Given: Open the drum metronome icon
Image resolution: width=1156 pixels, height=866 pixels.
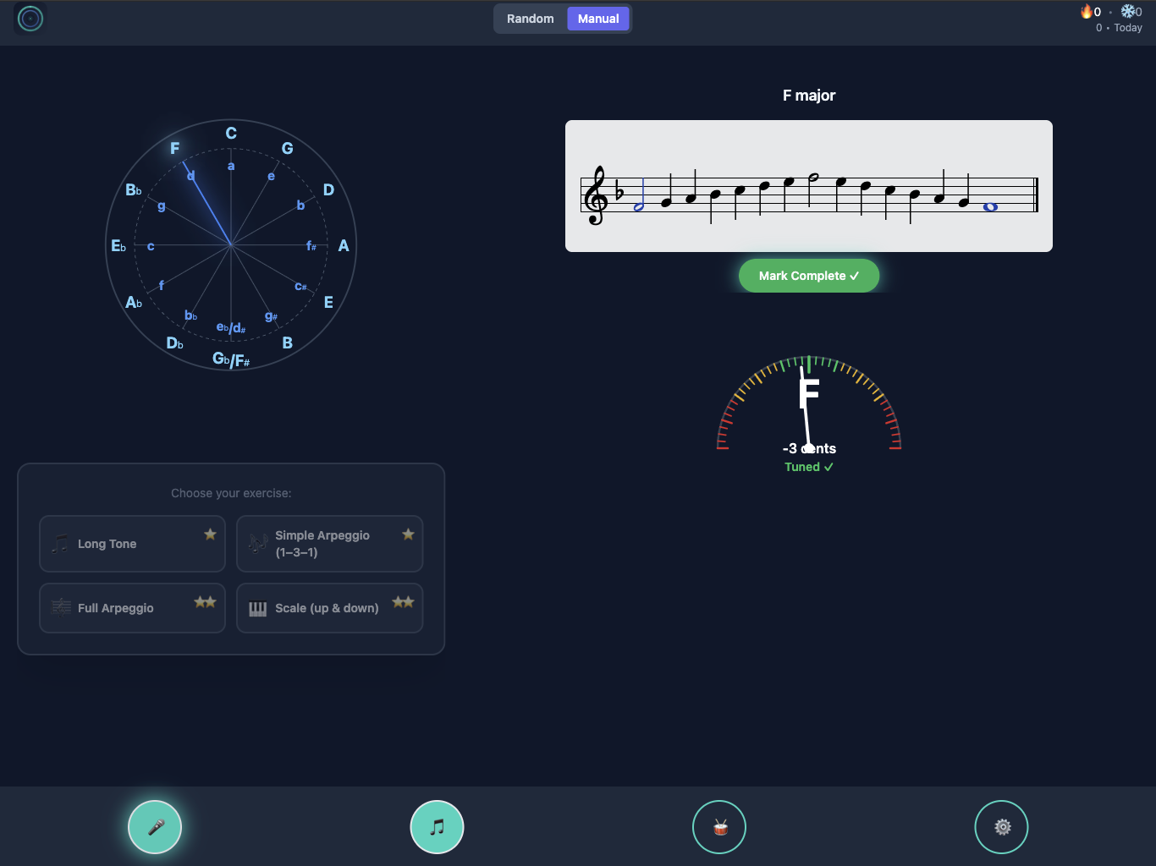Looking at the screenshot, I should click(719, 827).
